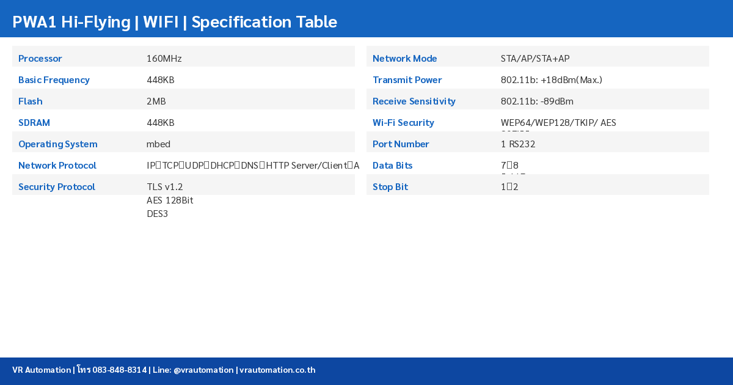The width and height of the screenshot is (733, 385).
Task: Click the DES3 entry
Action: [157, 214]
